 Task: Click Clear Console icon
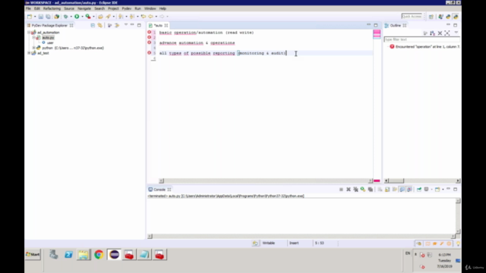tap(380, 190)
